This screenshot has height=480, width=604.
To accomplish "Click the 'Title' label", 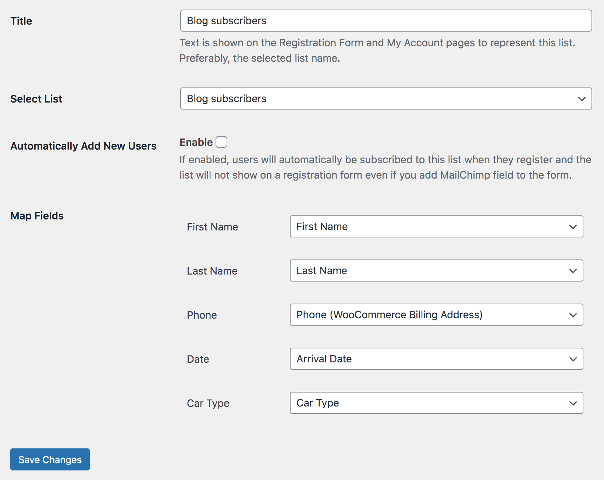I will [21, 21].
